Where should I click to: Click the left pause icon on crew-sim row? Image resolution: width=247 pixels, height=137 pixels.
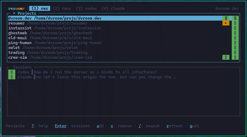[x=226, y=57]
